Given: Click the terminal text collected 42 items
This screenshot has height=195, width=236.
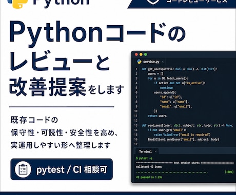Looking at the screenshot, I should (x=149, y=167).
